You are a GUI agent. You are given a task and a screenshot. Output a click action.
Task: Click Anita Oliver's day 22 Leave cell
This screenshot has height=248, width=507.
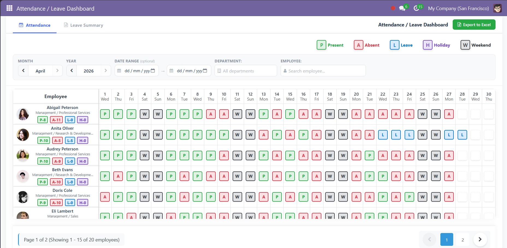[x=383, y=135]
